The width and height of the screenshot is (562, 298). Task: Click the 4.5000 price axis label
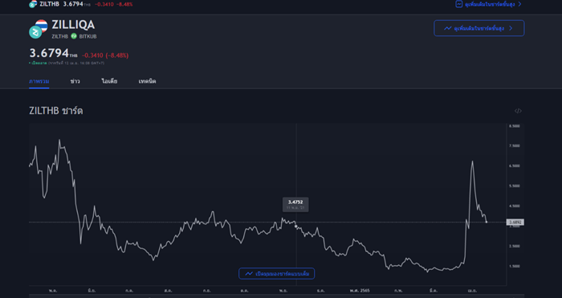514,206
